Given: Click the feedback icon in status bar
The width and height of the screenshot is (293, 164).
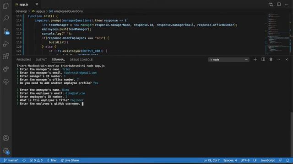Looking at the screenshot, I should pyautogui.click(x=280, y=160).
